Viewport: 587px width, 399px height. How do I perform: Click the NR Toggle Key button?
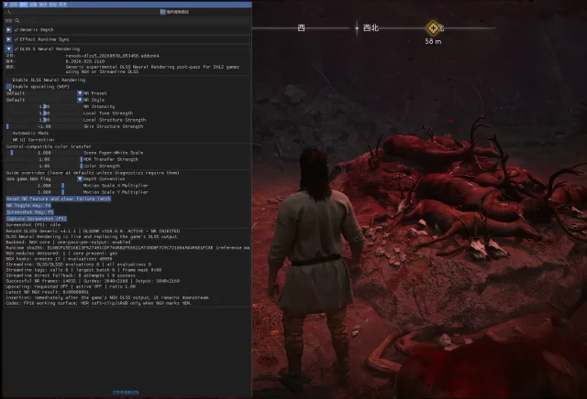click(x=28, y=206)
